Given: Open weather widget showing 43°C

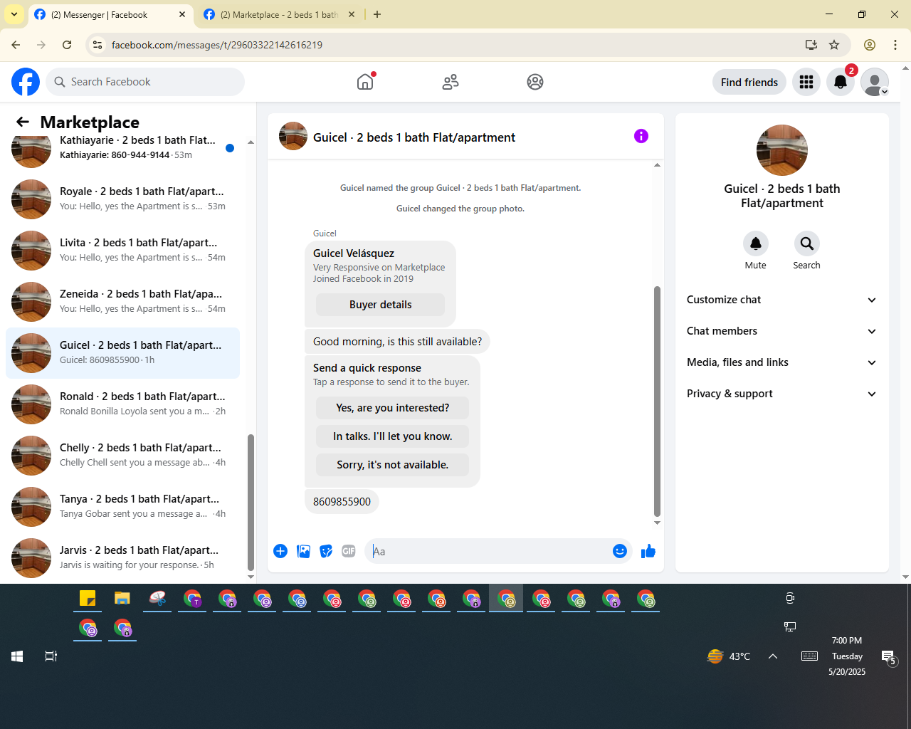Looking at the screenshot, I should click(729, 656).
